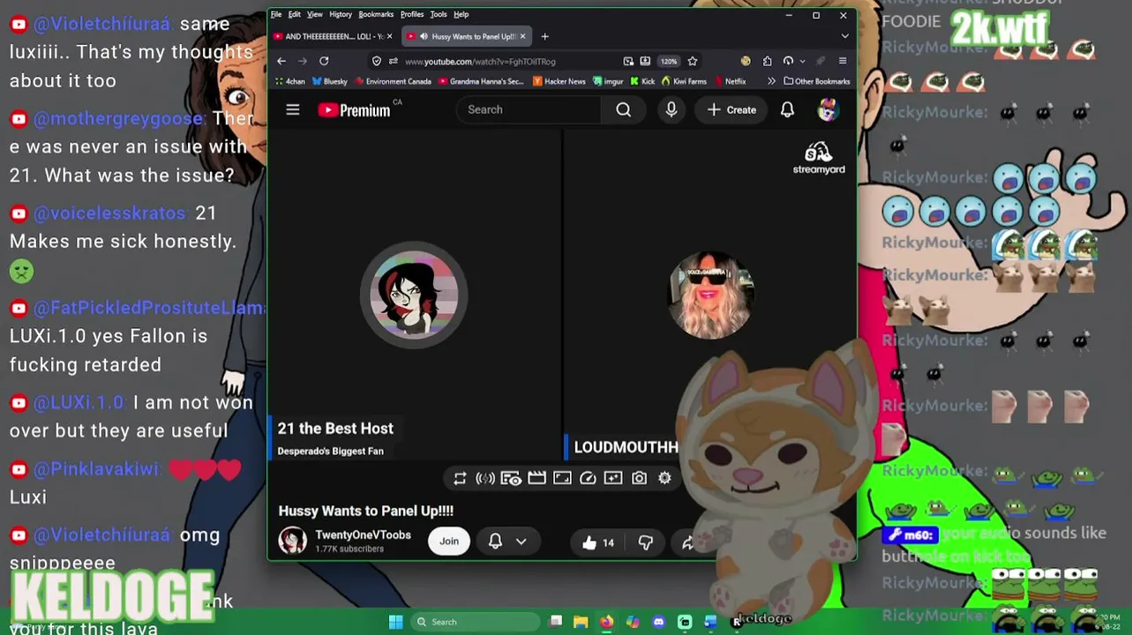Go back with the browser back arrow
Viewport: 1132px width, 635px height.
coord(281,61)
